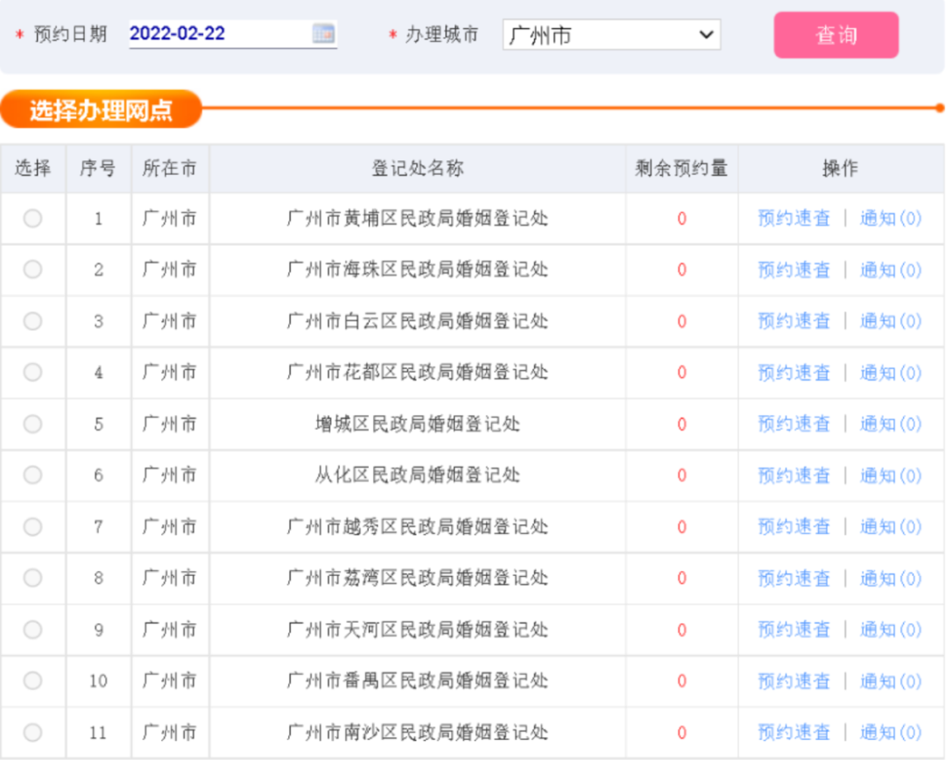Select radio button for 黄埔区民政局婚姻登记处

[32, 219]
